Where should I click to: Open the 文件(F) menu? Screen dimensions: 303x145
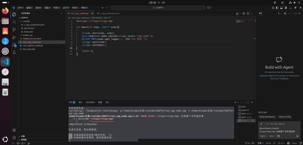click(20, 8)
